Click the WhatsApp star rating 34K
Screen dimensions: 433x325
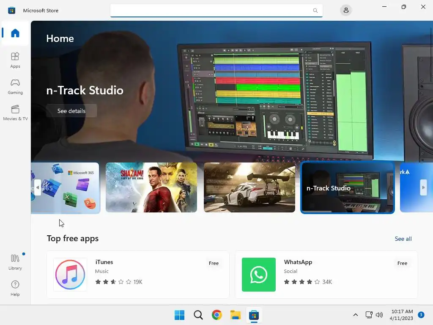pyautogui.click(x=308, y=282)
